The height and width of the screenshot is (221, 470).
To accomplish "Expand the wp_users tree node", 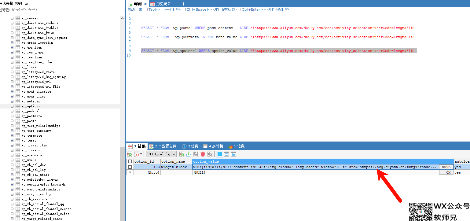I will pyautogui.click(x=12, y=160).
